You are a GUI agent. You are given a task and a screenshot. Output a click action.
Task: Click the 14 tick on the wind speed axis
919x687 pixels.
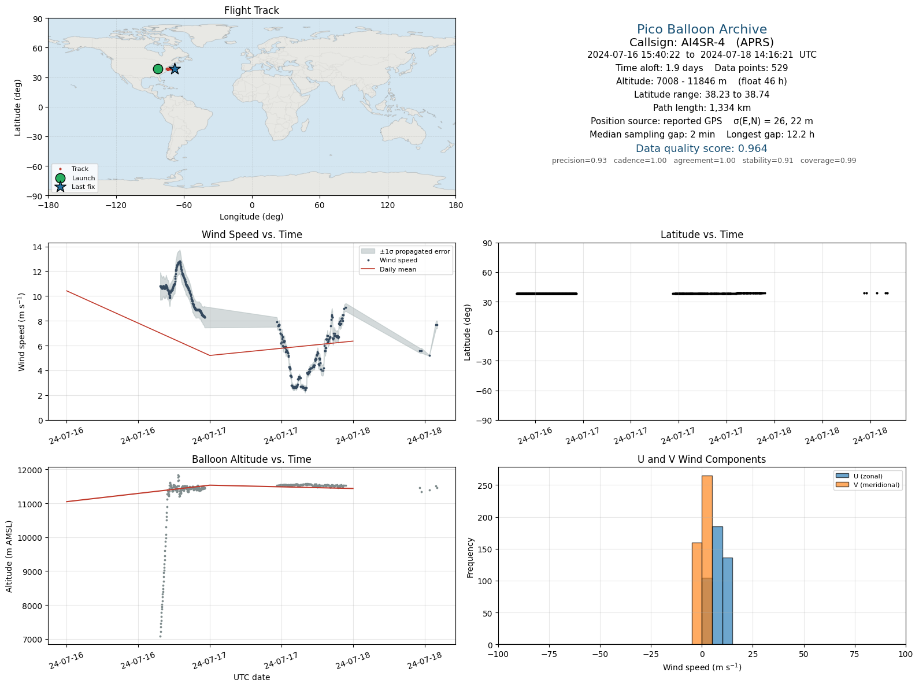[38, 247]
